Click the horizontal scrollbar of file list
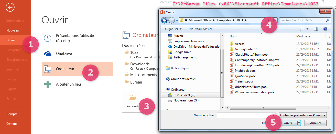The width and height of the screenshot is (336, 134). click(263, 108)
